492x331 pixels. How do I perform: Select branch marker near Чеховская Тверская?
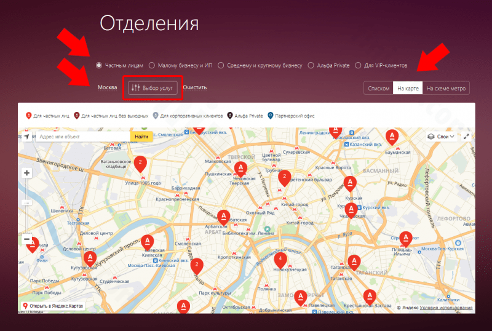click(x=240, y=169)
